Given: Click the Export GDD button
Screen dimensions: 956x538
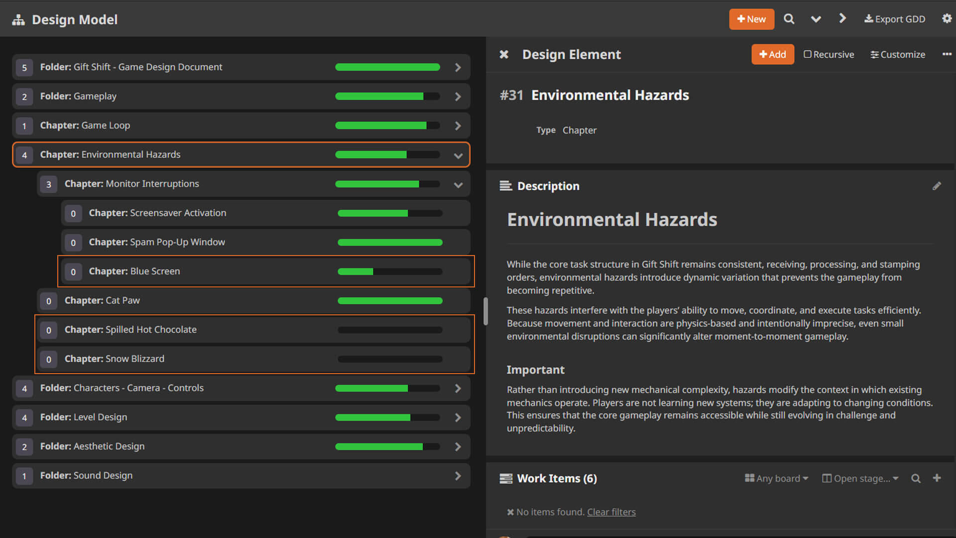Looking at the screenshot, I should click(x=894, y=19).
